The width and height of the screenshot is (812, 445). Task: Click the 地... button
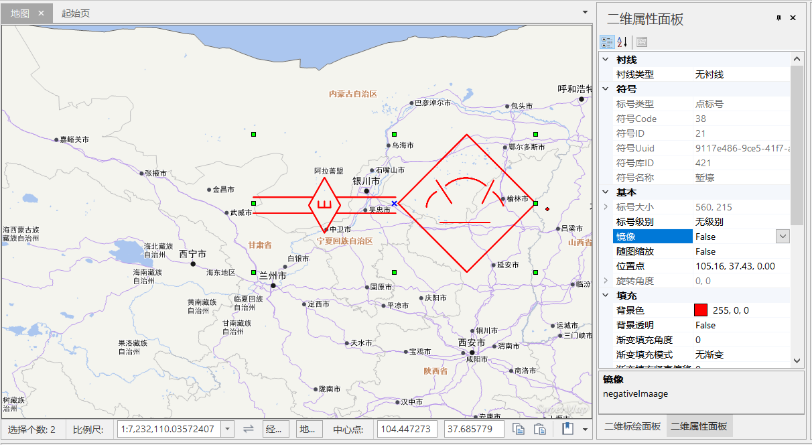tap(310, 429)
